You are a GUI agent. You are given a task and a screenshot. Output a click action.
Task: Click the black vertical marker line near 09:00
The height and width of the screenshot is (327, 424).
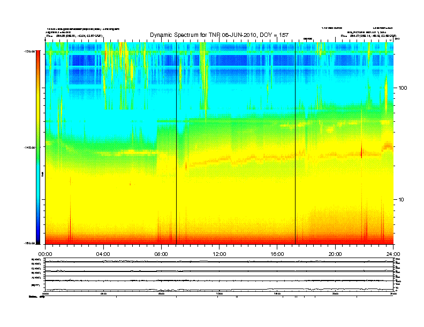coord(176,143)
